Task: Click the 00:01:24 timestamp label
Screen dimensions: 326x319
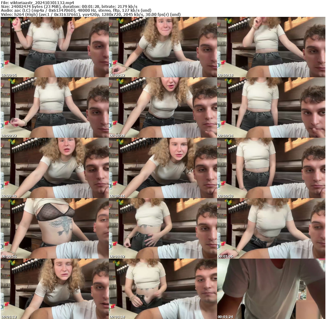Action: pyautogui.click(x=225, y=317)
